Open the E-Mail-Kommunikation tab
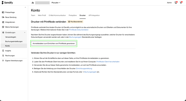 click(57, 15)
